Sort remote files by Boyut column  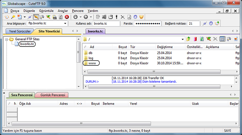pyautogui.click(x=120, y=47)
